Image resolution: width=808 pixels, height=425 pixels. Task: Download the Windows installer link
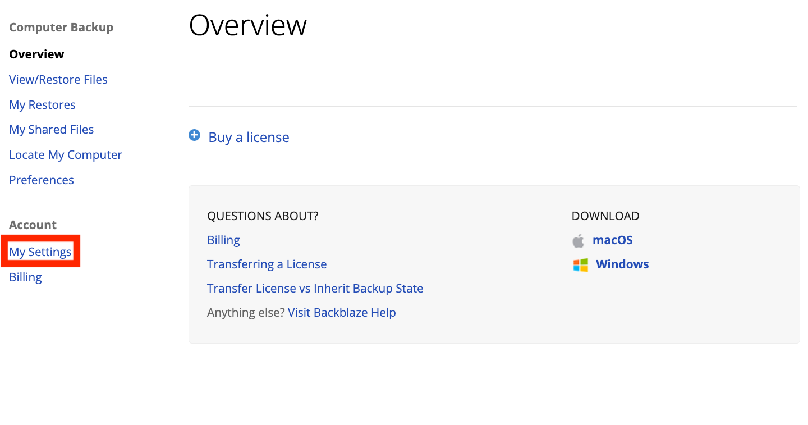(x=622, y=264)
